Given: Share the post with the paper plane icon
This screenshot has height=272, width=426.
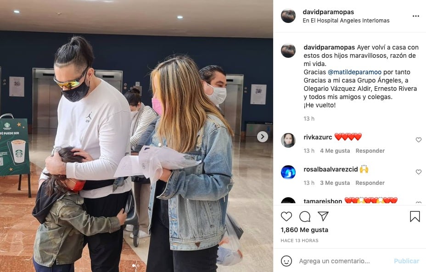Looking at the screenshot, I should point(323,216).
